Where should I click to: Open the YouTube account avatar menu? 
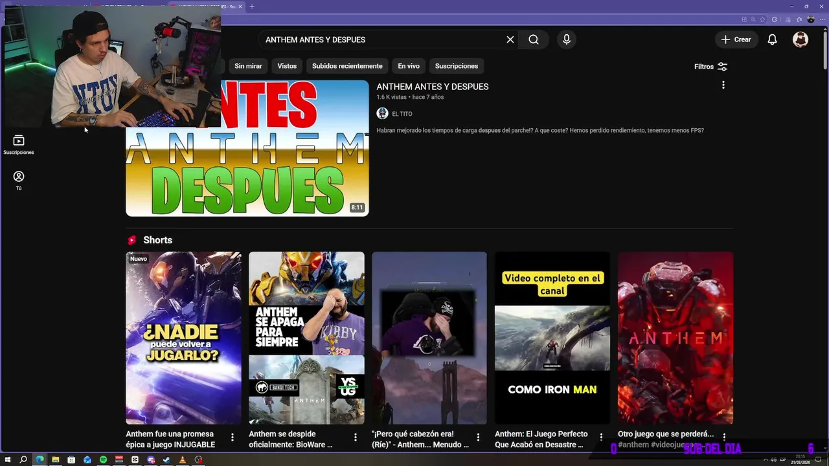tap(801, 39)
